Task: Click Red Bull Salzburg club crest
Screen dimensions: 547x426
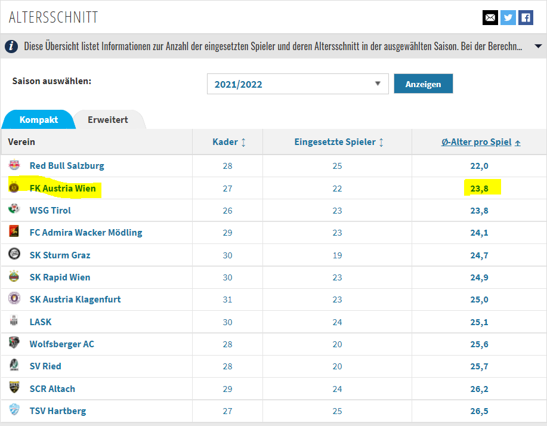Action: pyautogui.click(x=14, y=165)
